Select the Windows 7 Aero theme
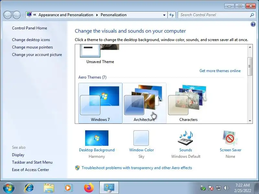The width and height of the screenshot is (259, 194). click(x=100, y=103)
